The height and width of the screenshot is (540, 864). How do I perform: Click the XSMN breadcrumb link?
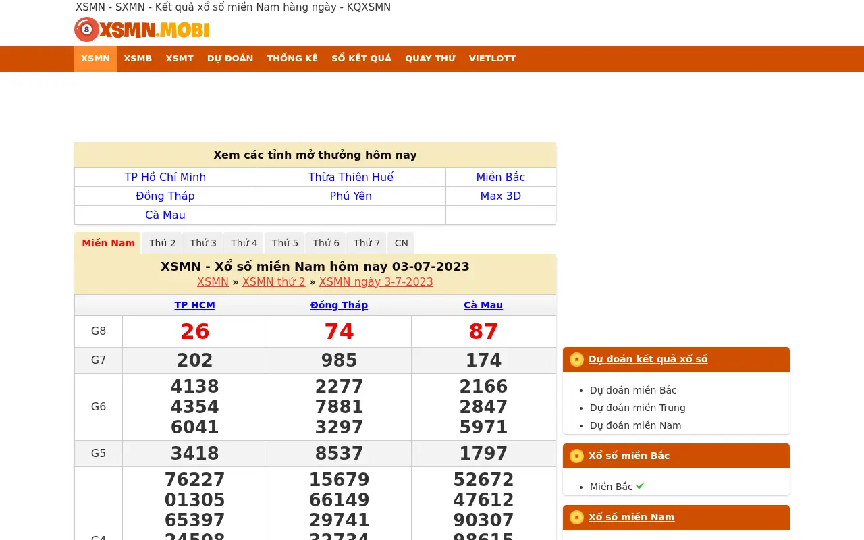[x=213, y=281]
